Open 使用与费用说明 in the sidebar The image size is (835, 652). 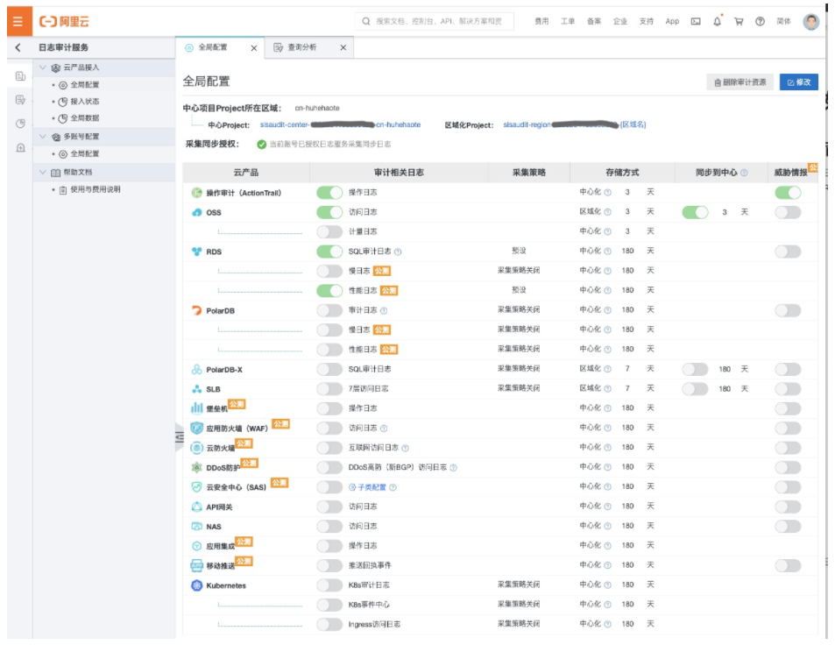pyautogui.click(x=96, y=189)
